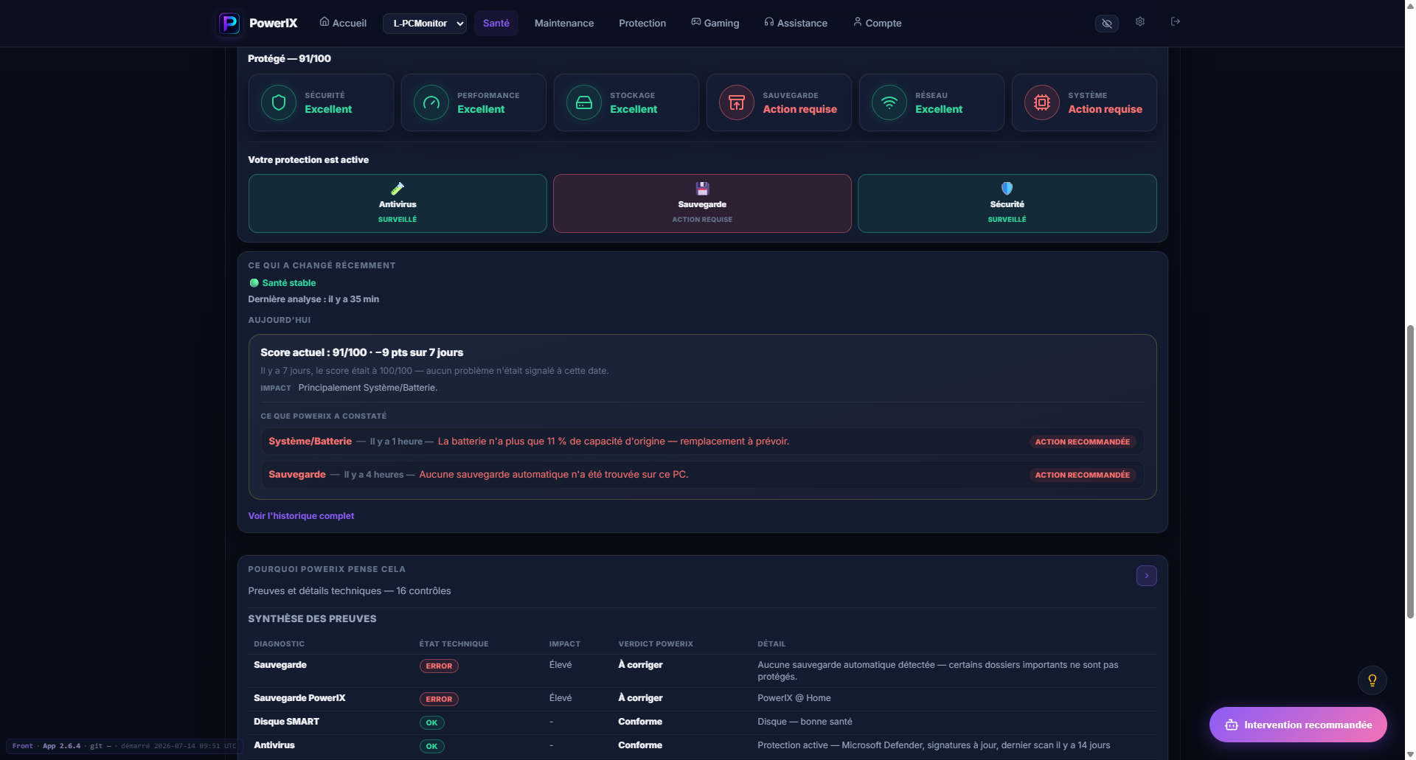Click Dernière analyse : il y a 35 min
The width and height of the screenshot is (1416, 760).
(313, 299)
